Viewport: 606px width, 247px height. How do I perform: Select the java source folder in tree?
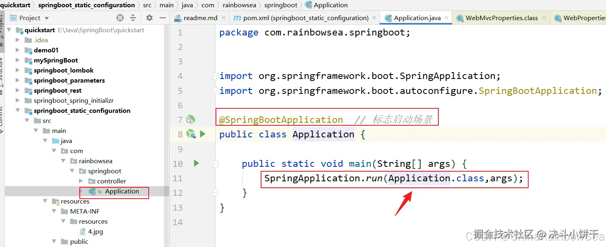pyautogui.click(x=66, y=141)
